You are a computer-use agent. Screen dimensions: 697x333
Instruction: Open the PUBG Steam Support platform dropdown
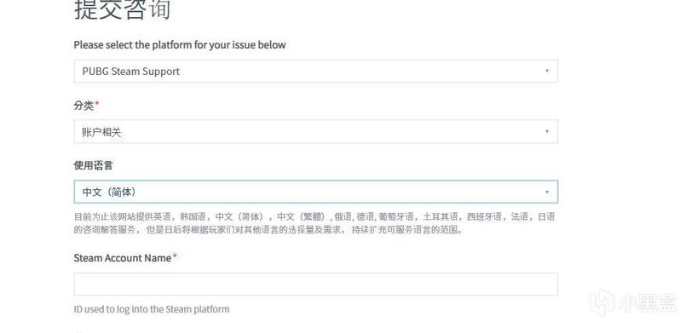[x=315, y=72]
